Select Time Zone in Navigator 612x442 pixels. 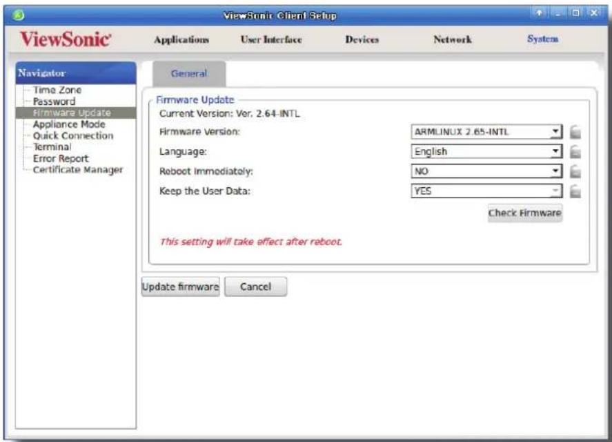pyautogui.click(x=57, y=90)
